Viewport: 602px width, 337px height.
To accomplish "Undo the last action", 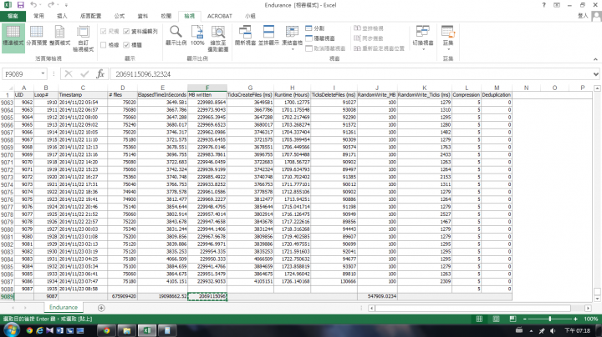I will pos(33,5).
